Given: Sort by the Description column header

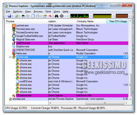Looking at the screenshot, I should coord(62,21).
